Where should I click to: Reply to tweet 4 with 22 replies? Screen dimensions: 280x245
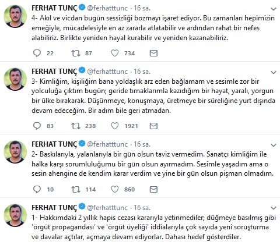pyautogui.click(x=37, y=53)
